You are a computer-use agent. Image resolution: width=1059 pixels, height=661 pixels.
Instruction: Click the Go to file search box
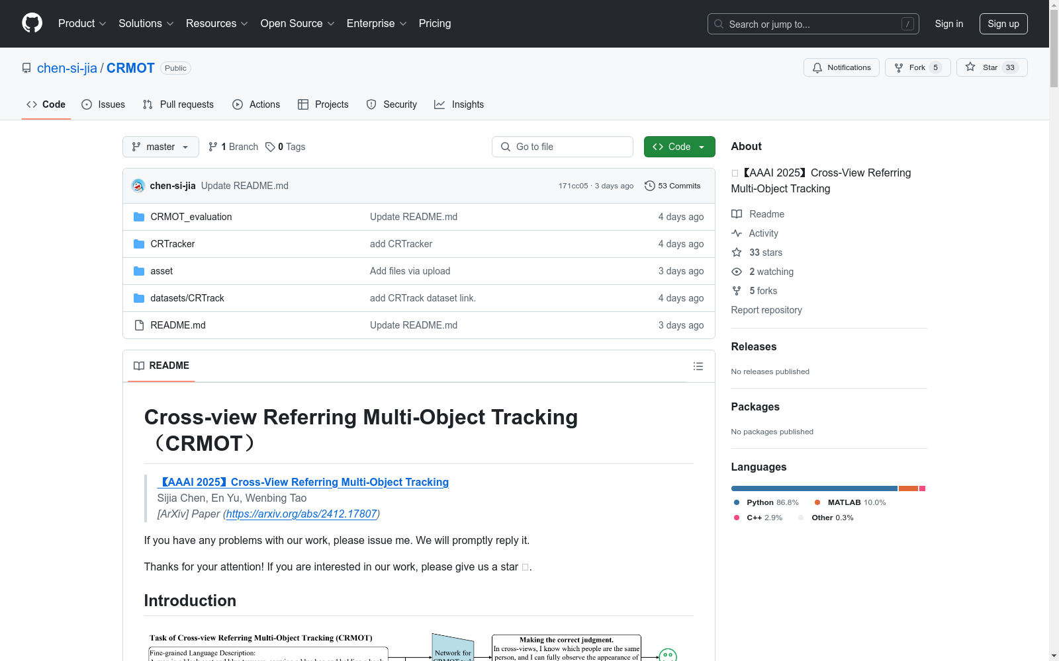click(563, 147)
